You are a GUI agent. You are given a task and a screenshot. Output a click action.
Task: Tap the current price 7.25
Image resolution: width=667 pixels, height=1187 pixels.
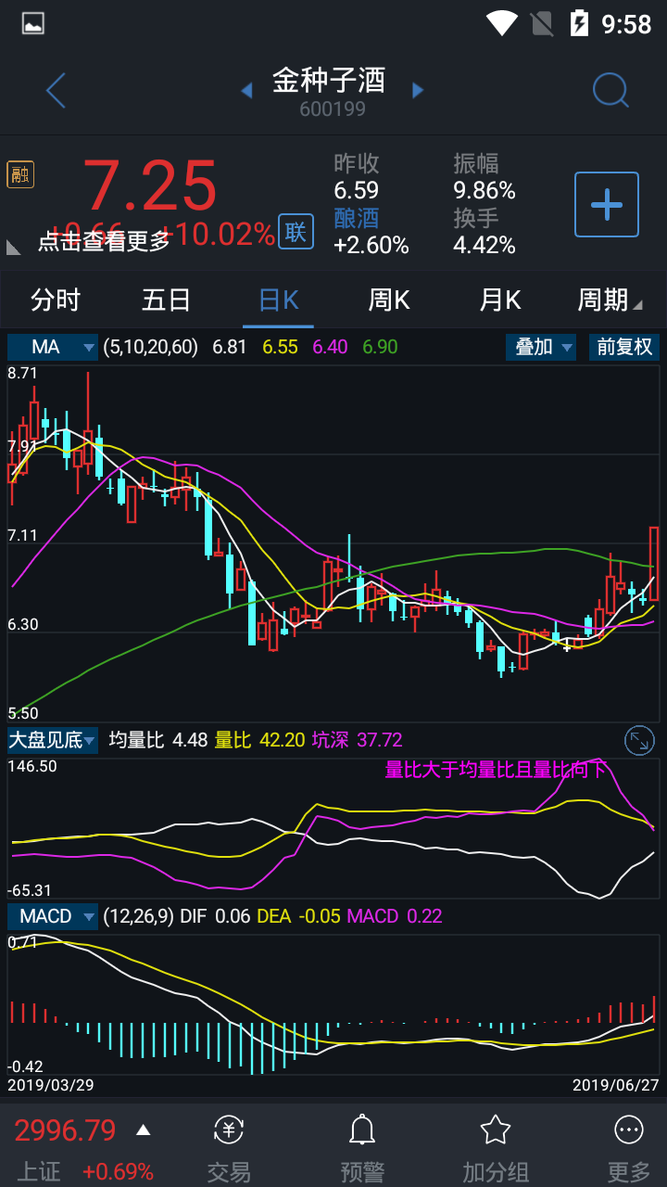pos(150,185)
